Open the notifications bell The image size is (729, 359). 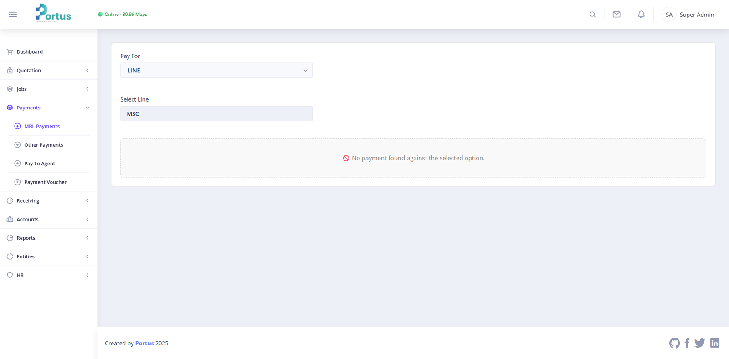(641, 15)
